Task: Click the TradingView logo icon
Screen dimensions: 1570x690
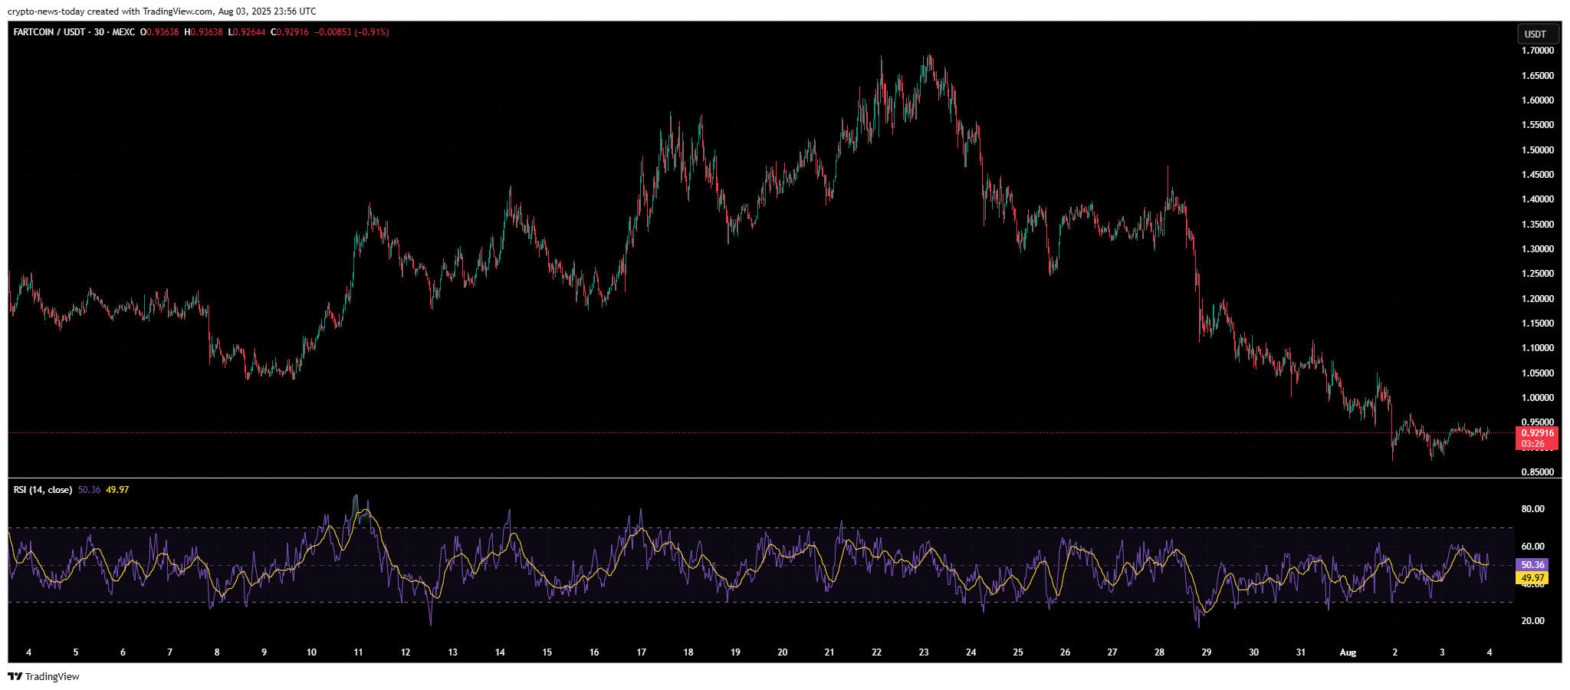Action: pos(15,676)
